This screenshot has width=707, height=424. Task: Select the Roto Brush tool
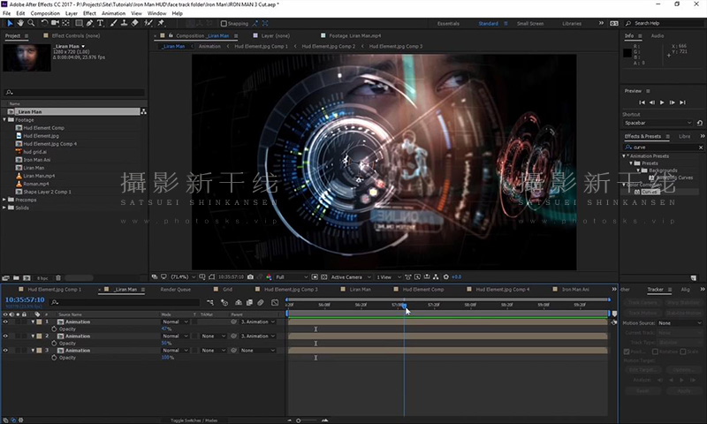[x=148, y=23]
